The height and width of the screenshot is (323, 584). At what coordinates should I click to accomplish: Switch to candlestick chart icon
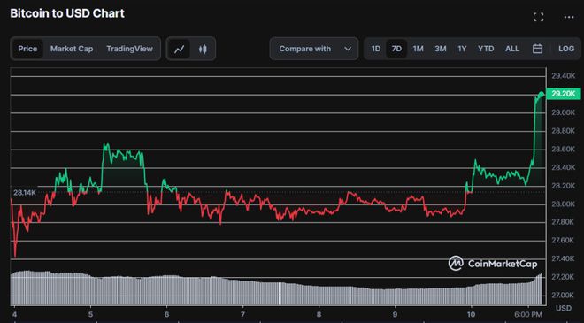(203, 49)
